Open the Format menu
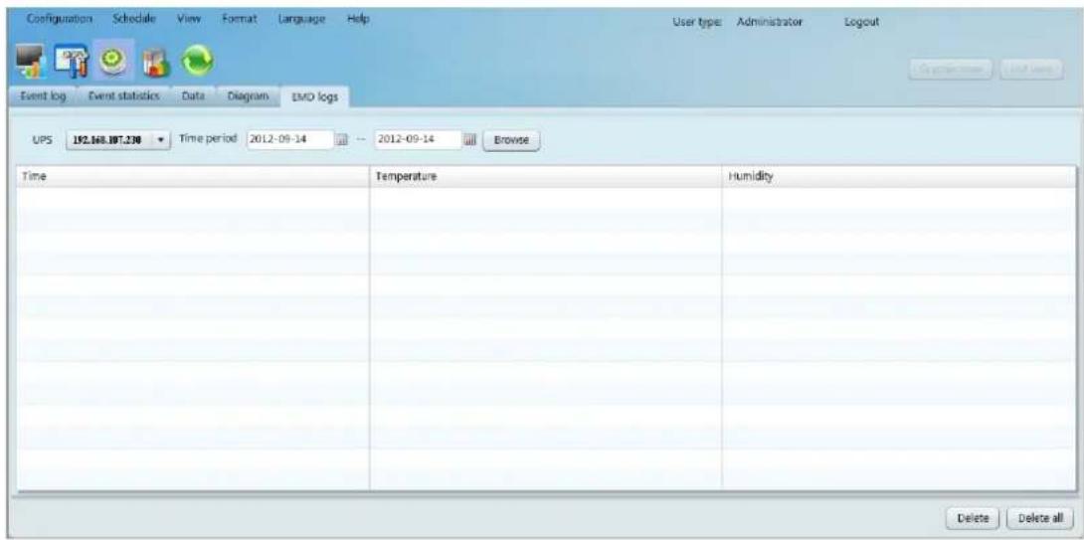Viewport: 1084px width, 540px height. [240, 21]
